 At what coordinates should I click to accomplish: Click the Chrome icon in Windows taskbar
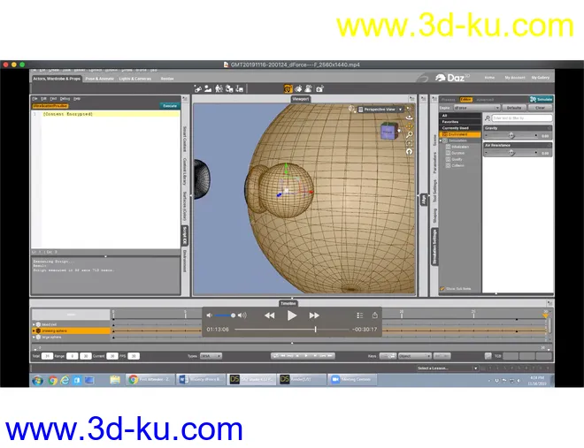(52, 379)
